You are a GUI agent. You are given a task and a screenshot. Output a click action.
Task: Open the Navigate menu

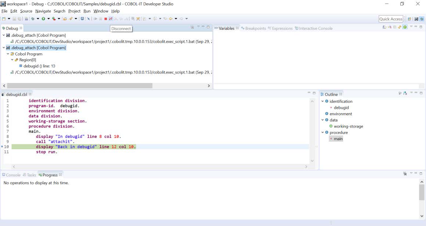tap(43, 11)
